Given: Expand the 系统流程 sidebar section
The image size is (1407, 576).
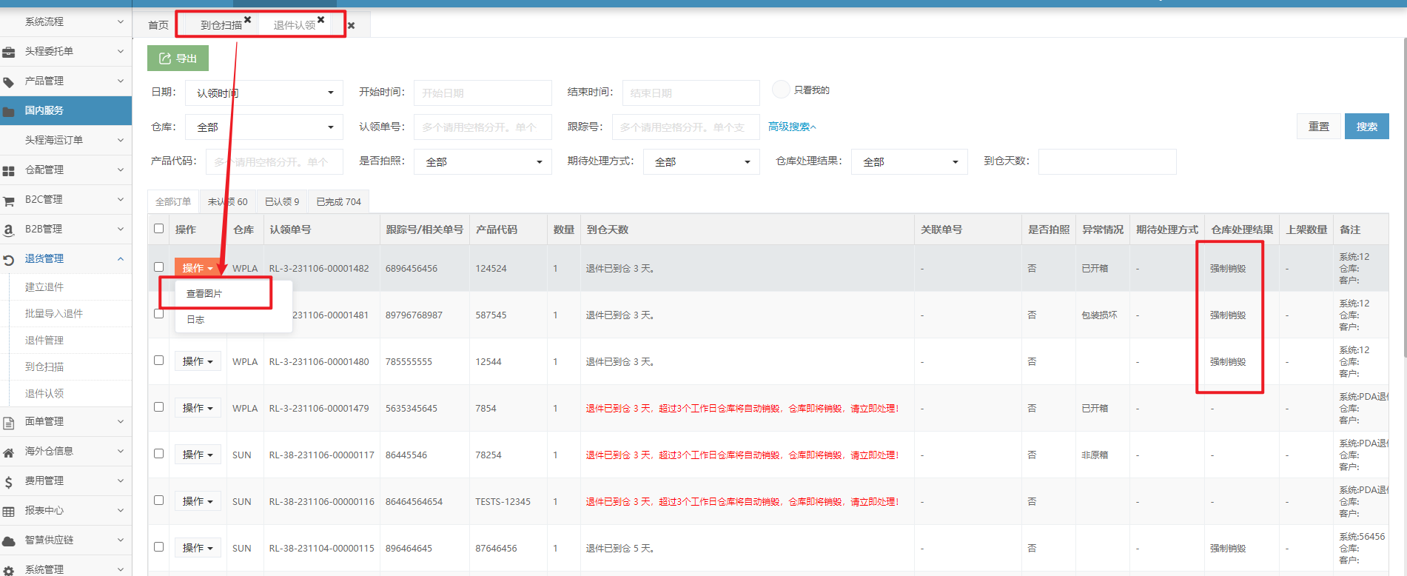Looking at the screenshot, I should point(67,21).
